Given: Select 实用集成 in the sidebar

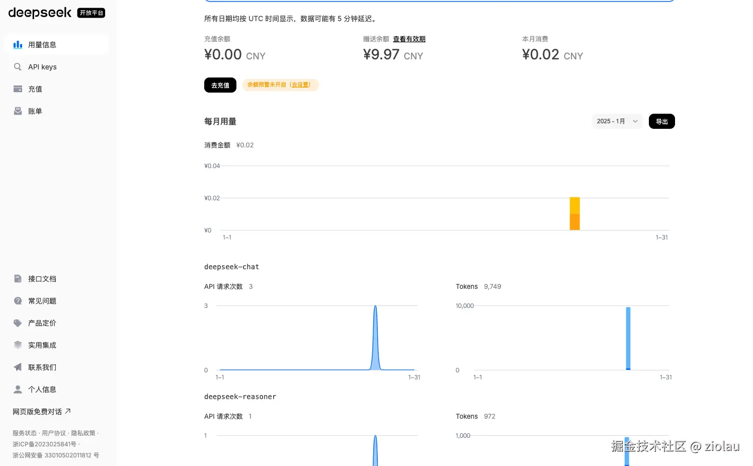Looking at the screenshot, I should point(56,345).
